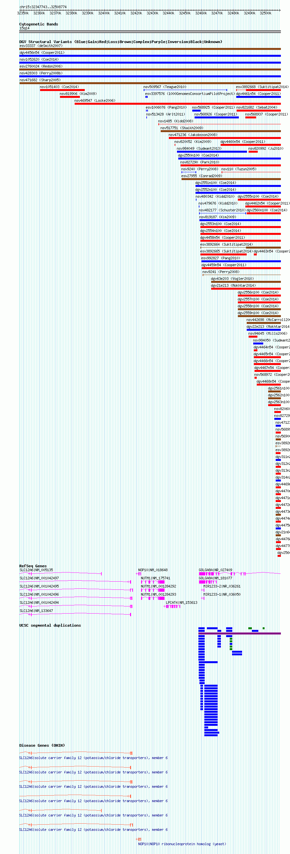Click chr15:32347743..32508774 coordinate label

(43, 7)
